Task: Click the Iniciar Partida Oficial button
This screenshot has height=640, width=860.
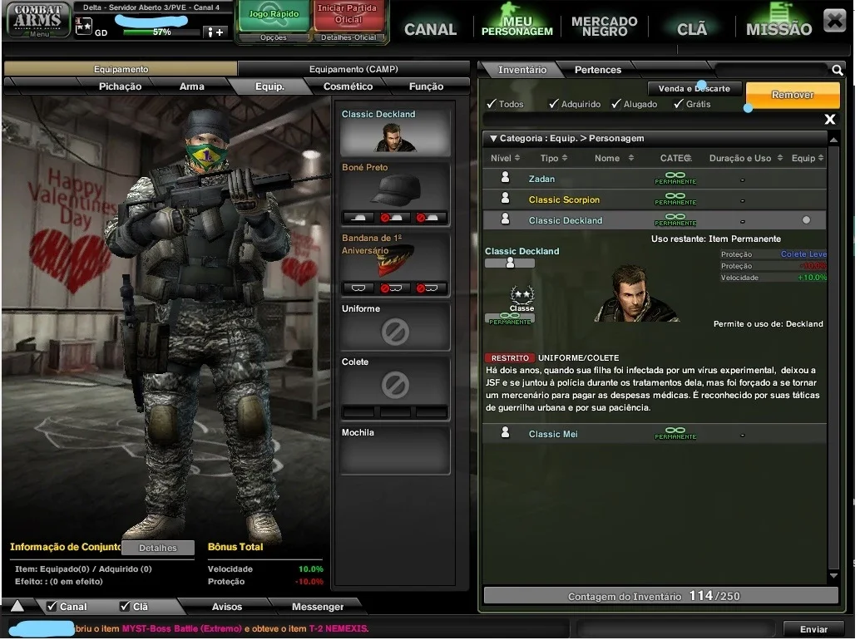Action: click(x=348, y=15)
